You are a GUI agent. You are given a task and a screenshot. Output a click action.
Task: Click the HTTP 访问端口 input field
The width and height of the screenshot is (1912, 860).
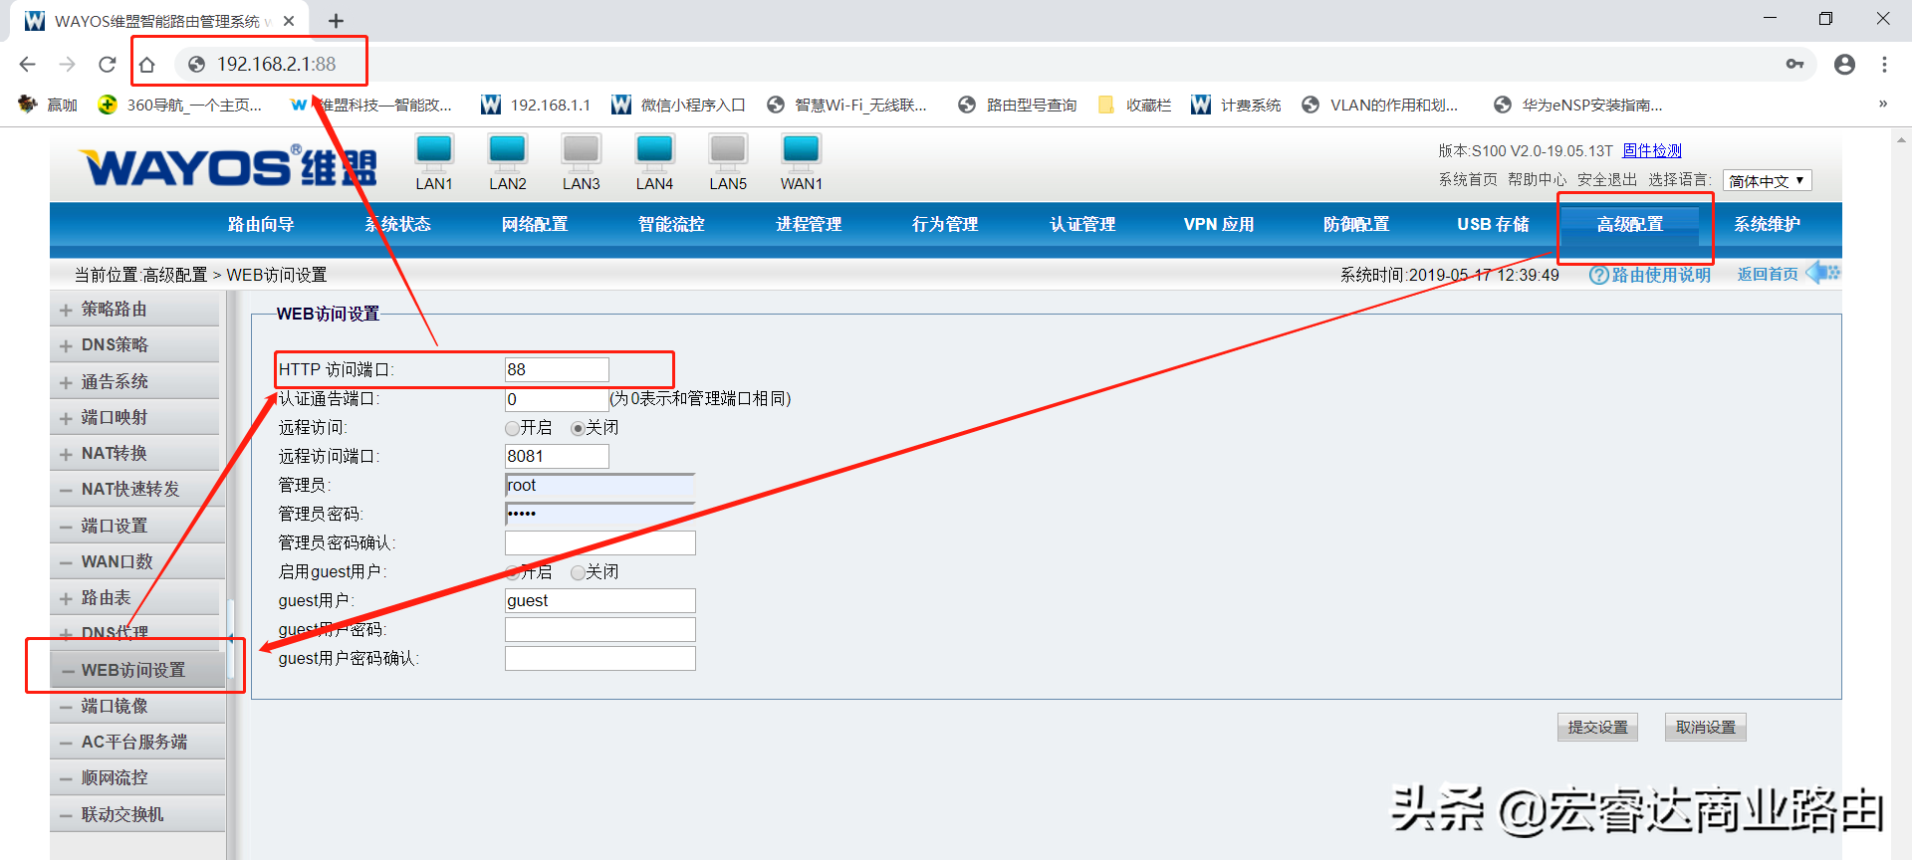tap(557, 370)
